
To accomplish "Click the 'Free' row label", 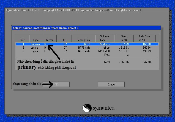I will pyautogui.click(x=107, y=55).
